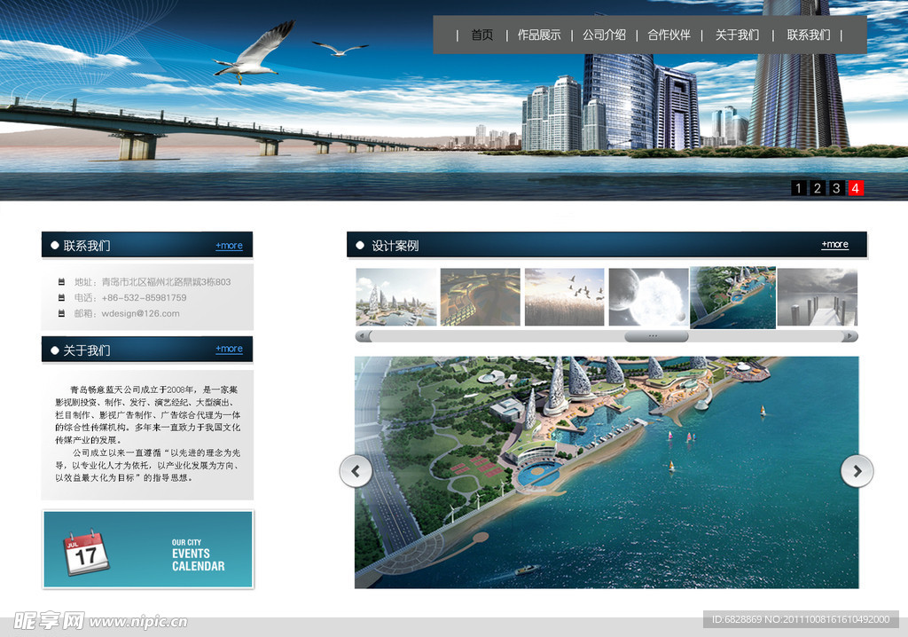
Task: Open the Our City Events Calendar banner
Action: pos(148,549)
